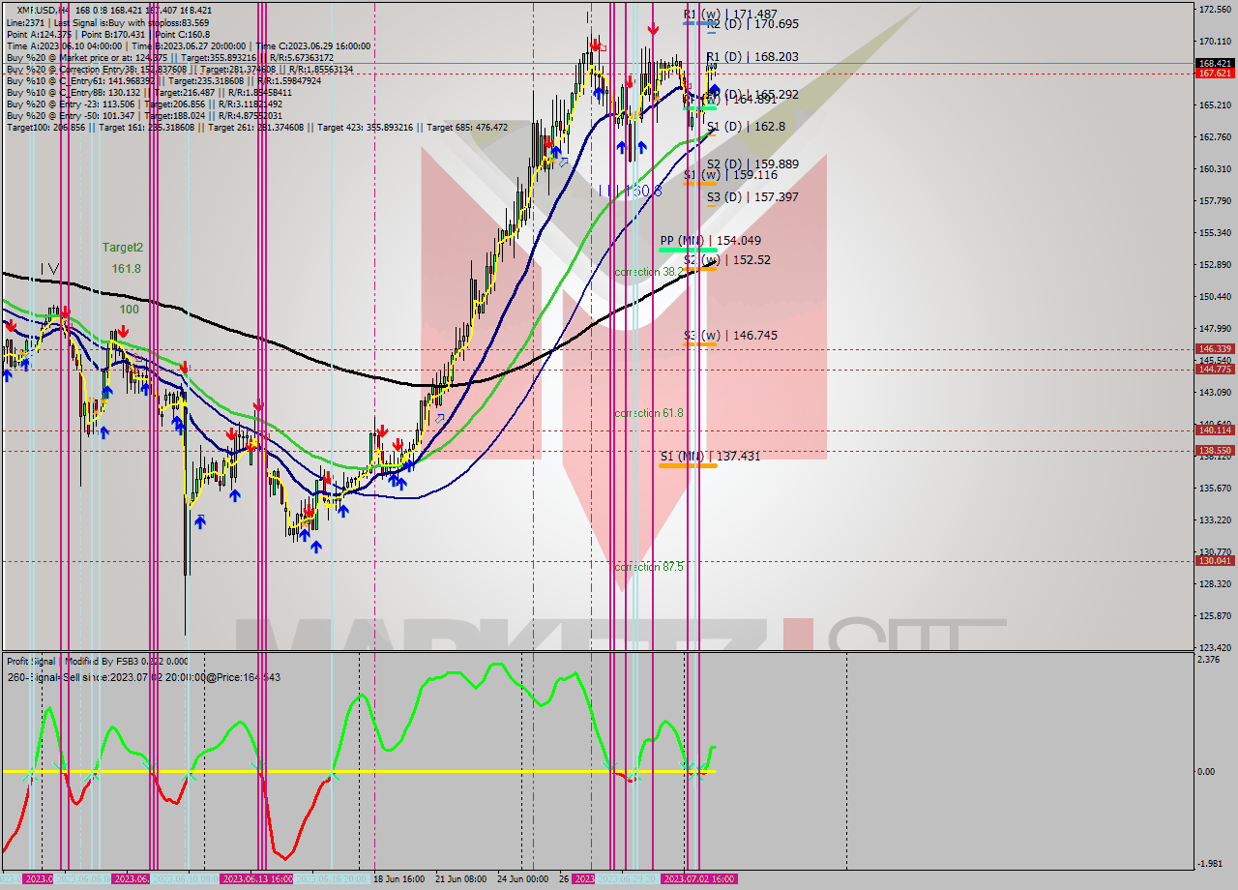
Task: Click the 123.420 price scale value
Action: pyautogui.click(x=1214, y=647)
